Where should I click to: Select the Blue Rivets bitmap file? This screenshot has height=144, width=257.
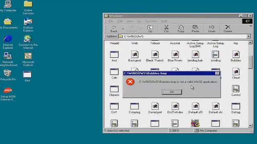(x=175, y=56)
